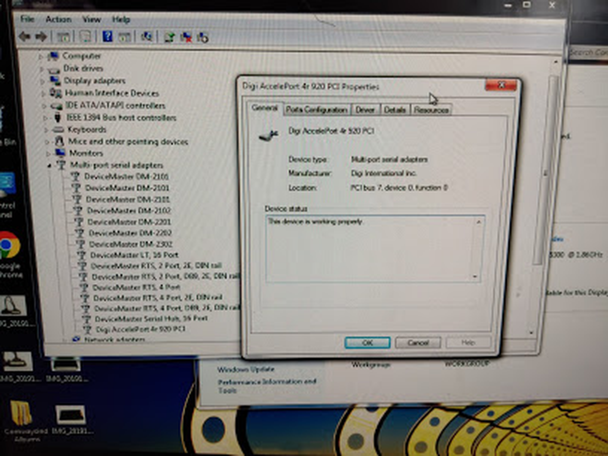Viewport: 608px width, 456px height.
Task: Expand the Display adapters category arrow
Action: pyautogui.click(x=43, y=81)
